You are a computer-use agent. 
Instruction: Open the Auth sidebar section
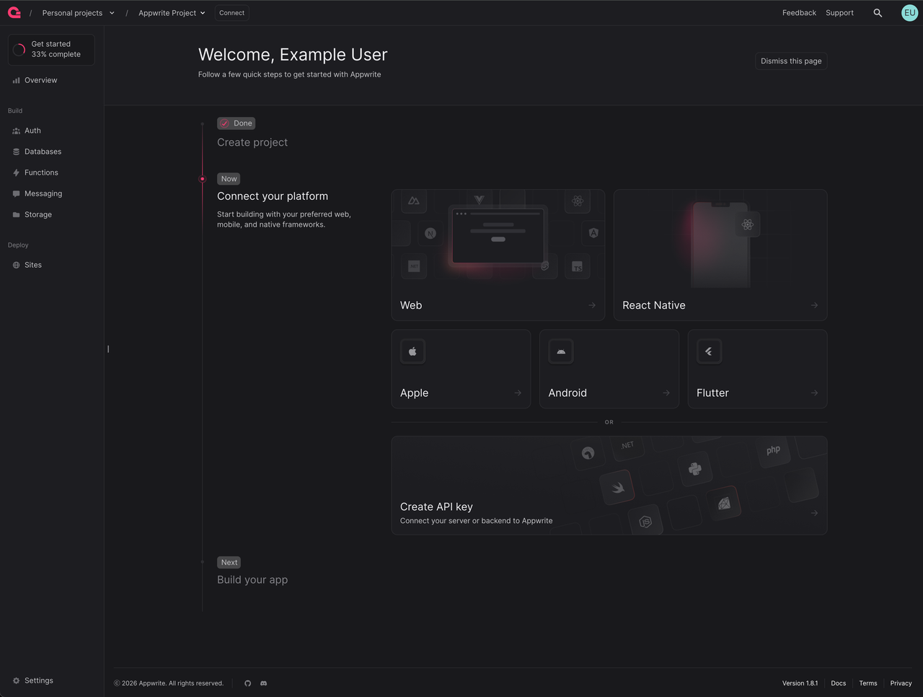(32, 131)
